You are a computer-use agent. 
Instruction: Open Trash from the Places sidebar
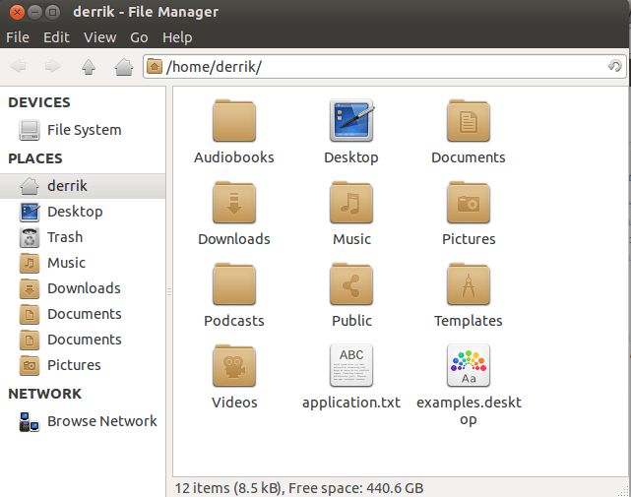65,237
